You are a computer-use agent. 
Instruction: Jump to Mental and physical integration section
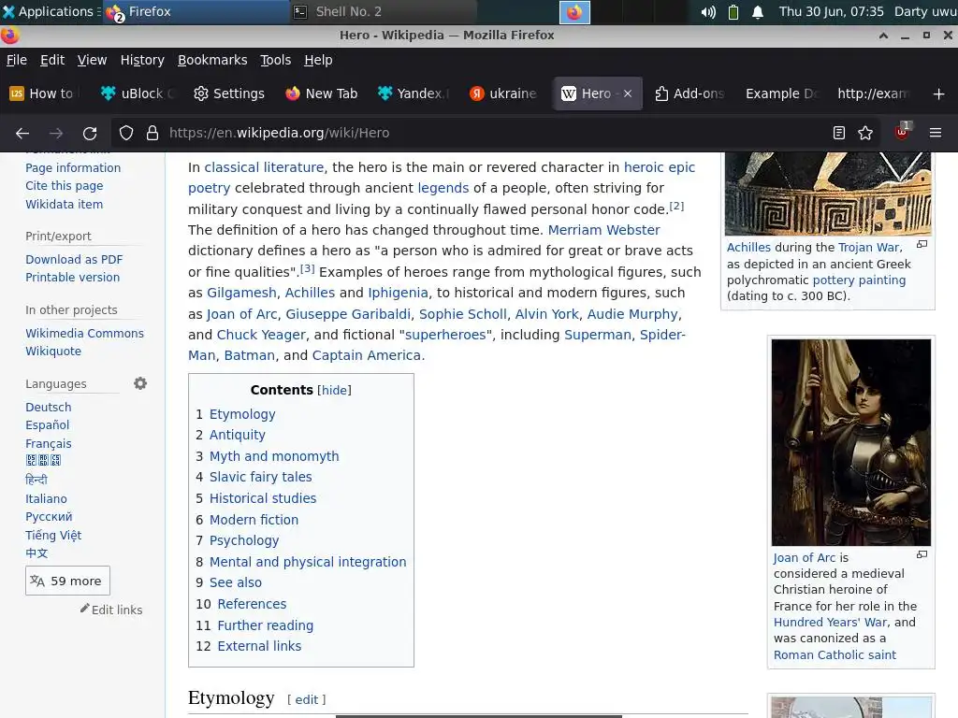click(x=307, y=562)
